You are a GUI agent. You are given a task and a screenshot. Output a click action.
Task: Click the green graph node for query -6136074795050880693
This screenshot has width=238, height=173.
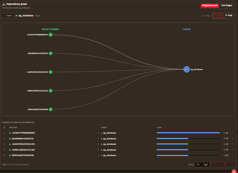50,35
